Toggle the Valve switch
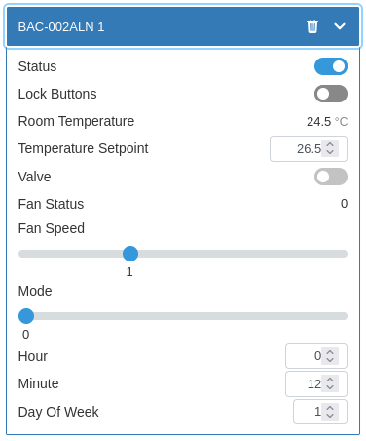 click(331, 177)
